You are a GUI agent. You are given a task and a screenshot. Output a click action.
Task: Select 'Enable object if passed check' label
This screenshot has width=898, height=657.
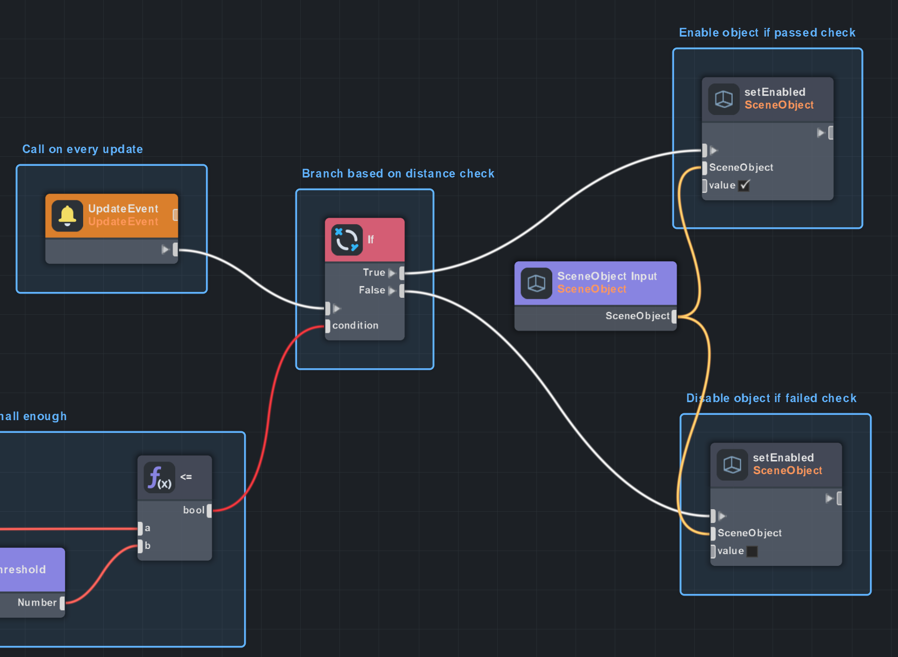click(767, 33)
